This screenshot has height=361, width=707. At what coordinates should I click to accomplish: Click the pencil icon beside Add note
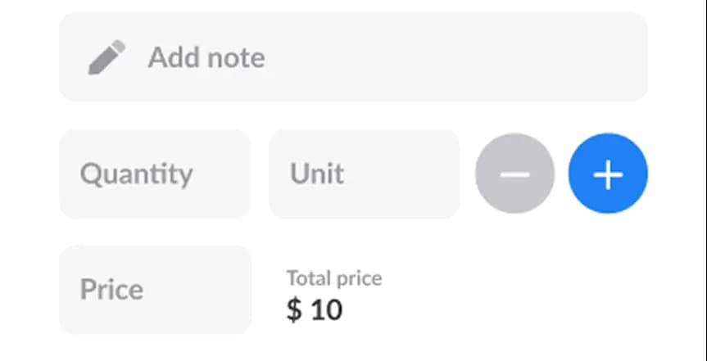point(107,57)
